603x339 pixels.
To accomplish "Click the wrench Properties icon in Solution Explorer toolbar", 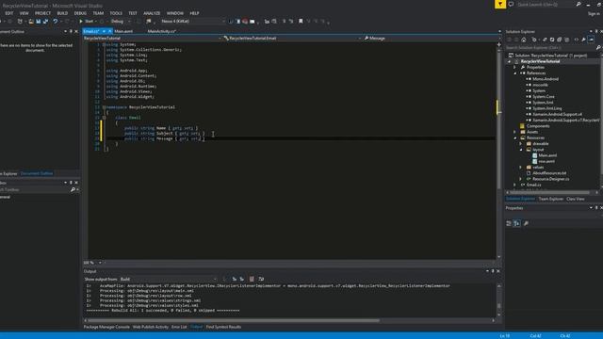I will click(x=583, y=40).
